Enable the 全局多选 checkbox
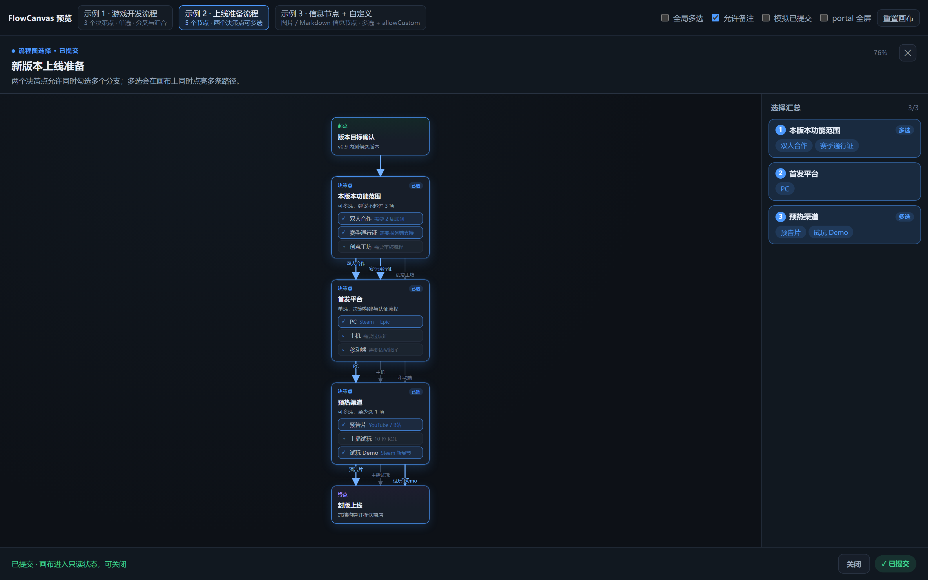Viewport: 928px width, 580px height. tap(665, 18)
